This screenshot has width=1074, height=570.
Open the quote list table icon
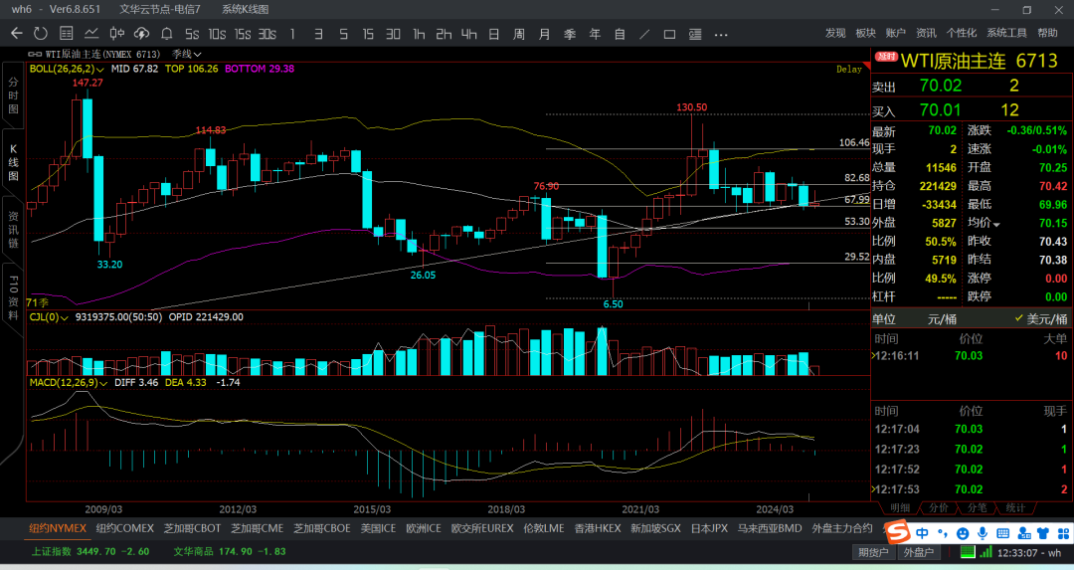[67, 34]
